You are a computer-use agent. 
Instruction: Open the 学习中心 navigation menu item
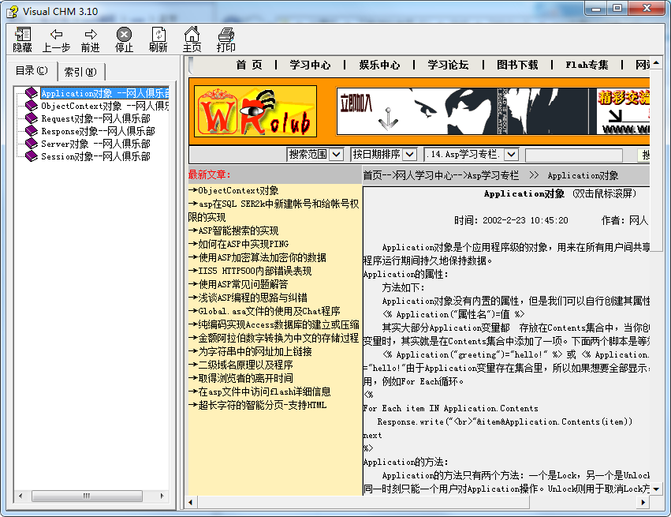coord(310,66)
